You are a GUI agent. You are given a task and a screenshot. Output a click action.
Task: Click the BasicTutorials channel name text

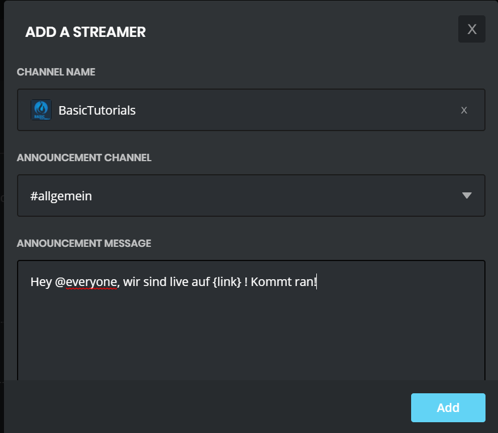click(97, 110)
